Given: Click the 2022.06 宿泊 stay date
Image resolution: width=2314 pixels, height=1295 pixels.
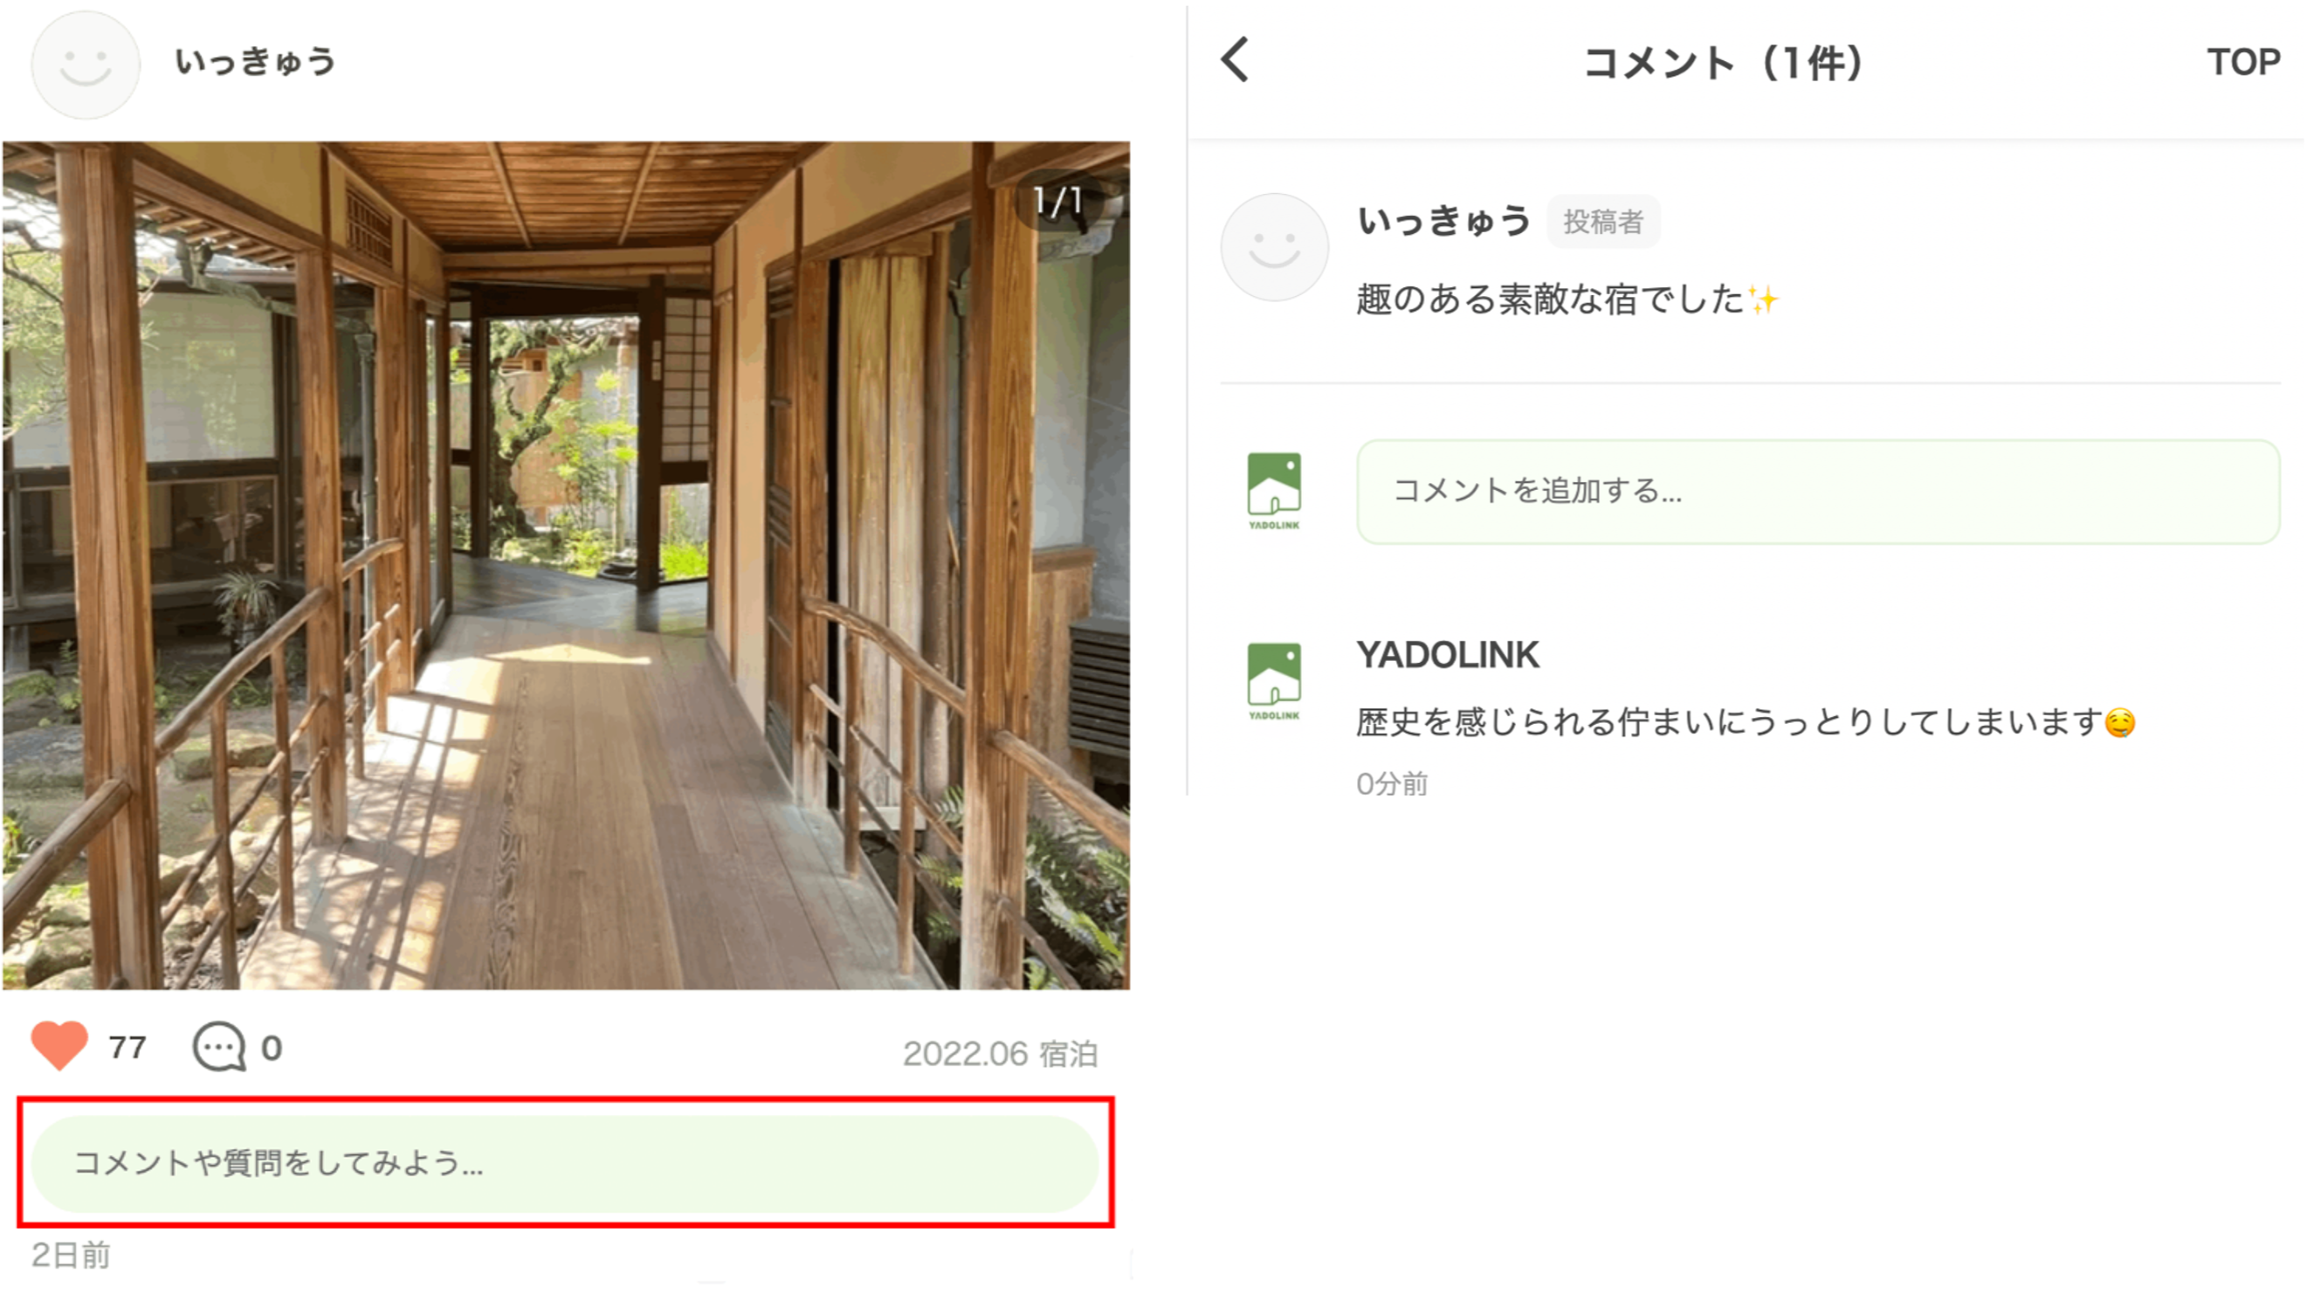Looking at the screenshot, I should [999, 1053].
